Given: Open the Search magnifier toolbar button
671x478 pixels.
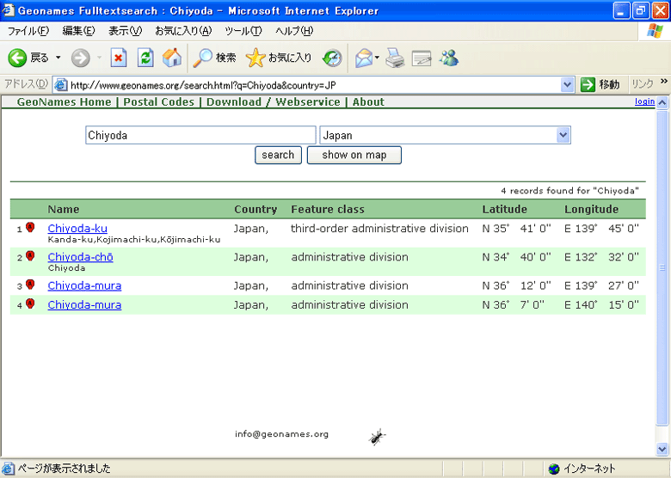Looking at the screenshot, I should (x=214, y=58).
